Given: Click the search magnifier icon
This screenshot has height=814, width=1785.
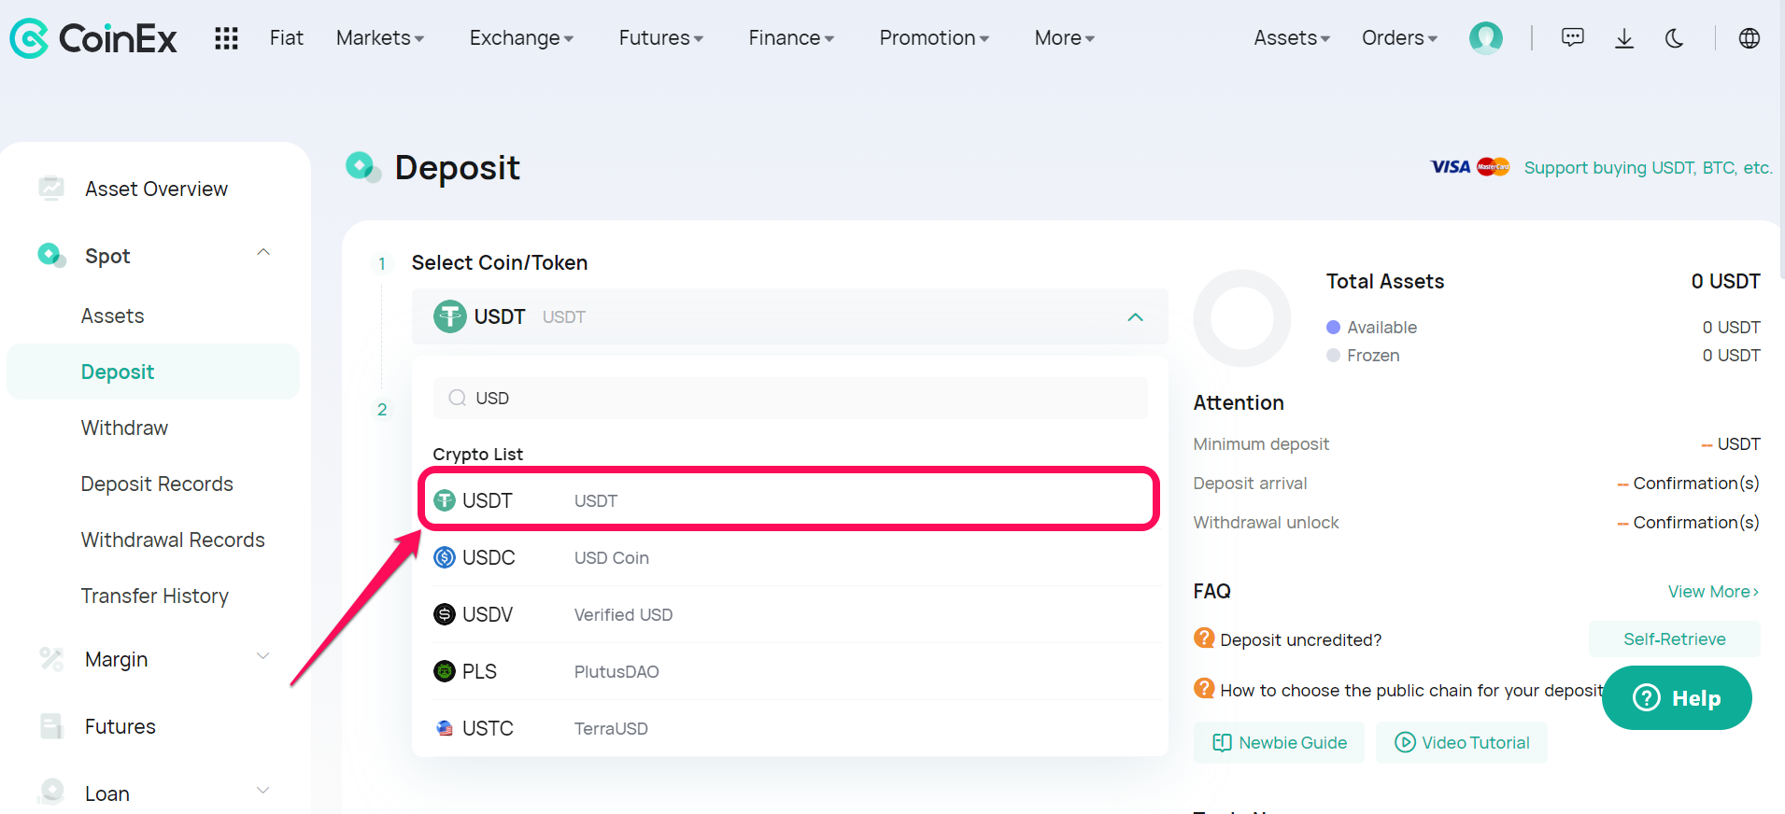Looking at the screenshot, I should (458, 398).
